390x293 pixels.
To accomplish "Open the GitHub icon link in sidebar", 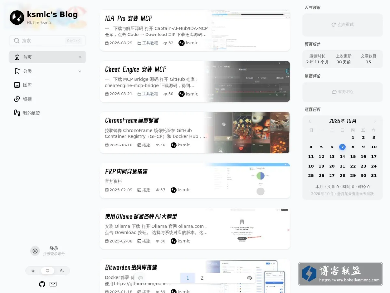I will (x=42, y=284).
